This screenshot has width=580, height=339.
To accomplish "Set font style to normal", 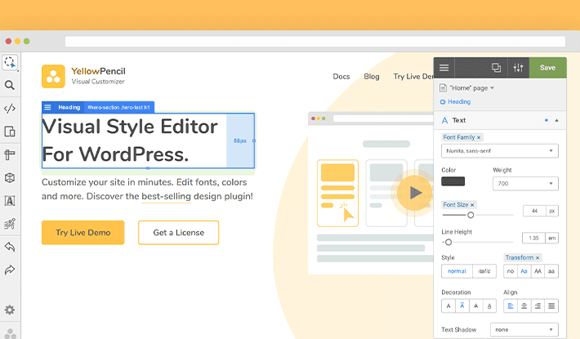I will click(x=457, y=271).
